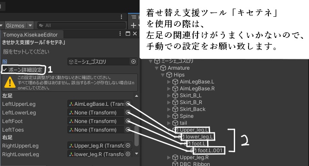Viewport: 309px width, 166px height.
Task: Open scene view three-dot options menu
Action: pos(121,17)
